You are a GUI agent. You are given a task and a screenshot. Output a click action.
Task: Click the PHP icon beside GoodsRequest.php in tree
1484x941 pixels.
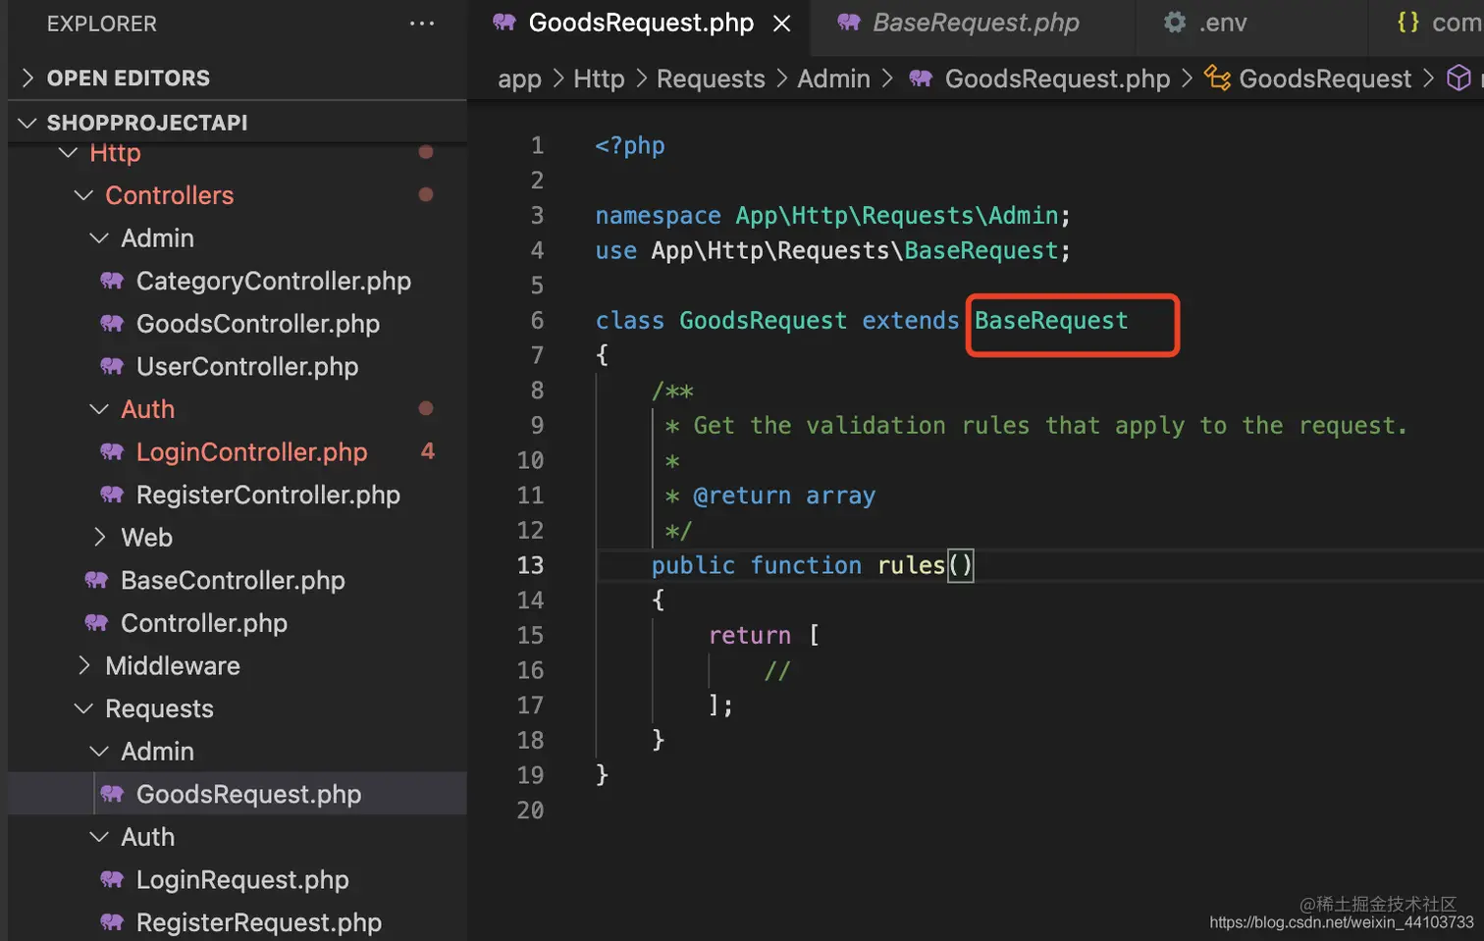[x=113, y=794]
